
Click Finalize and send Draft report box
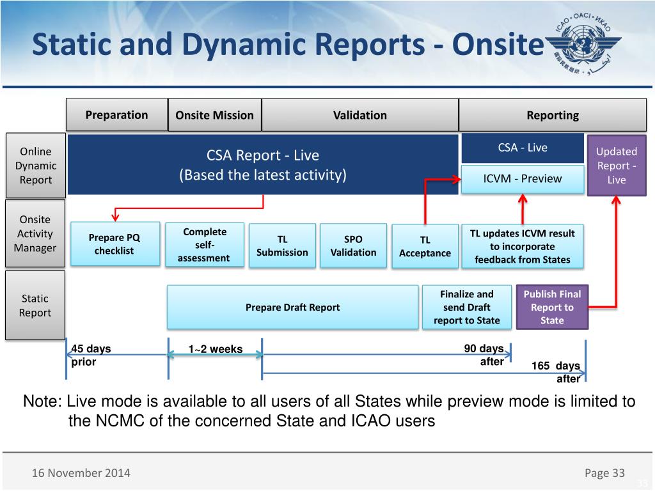point(466,308)
